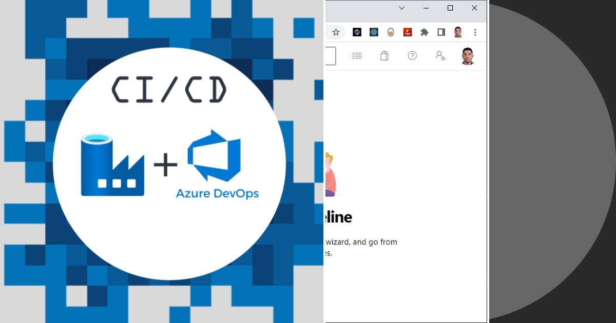Select the Azure Data Factory logo

(112, 164)
